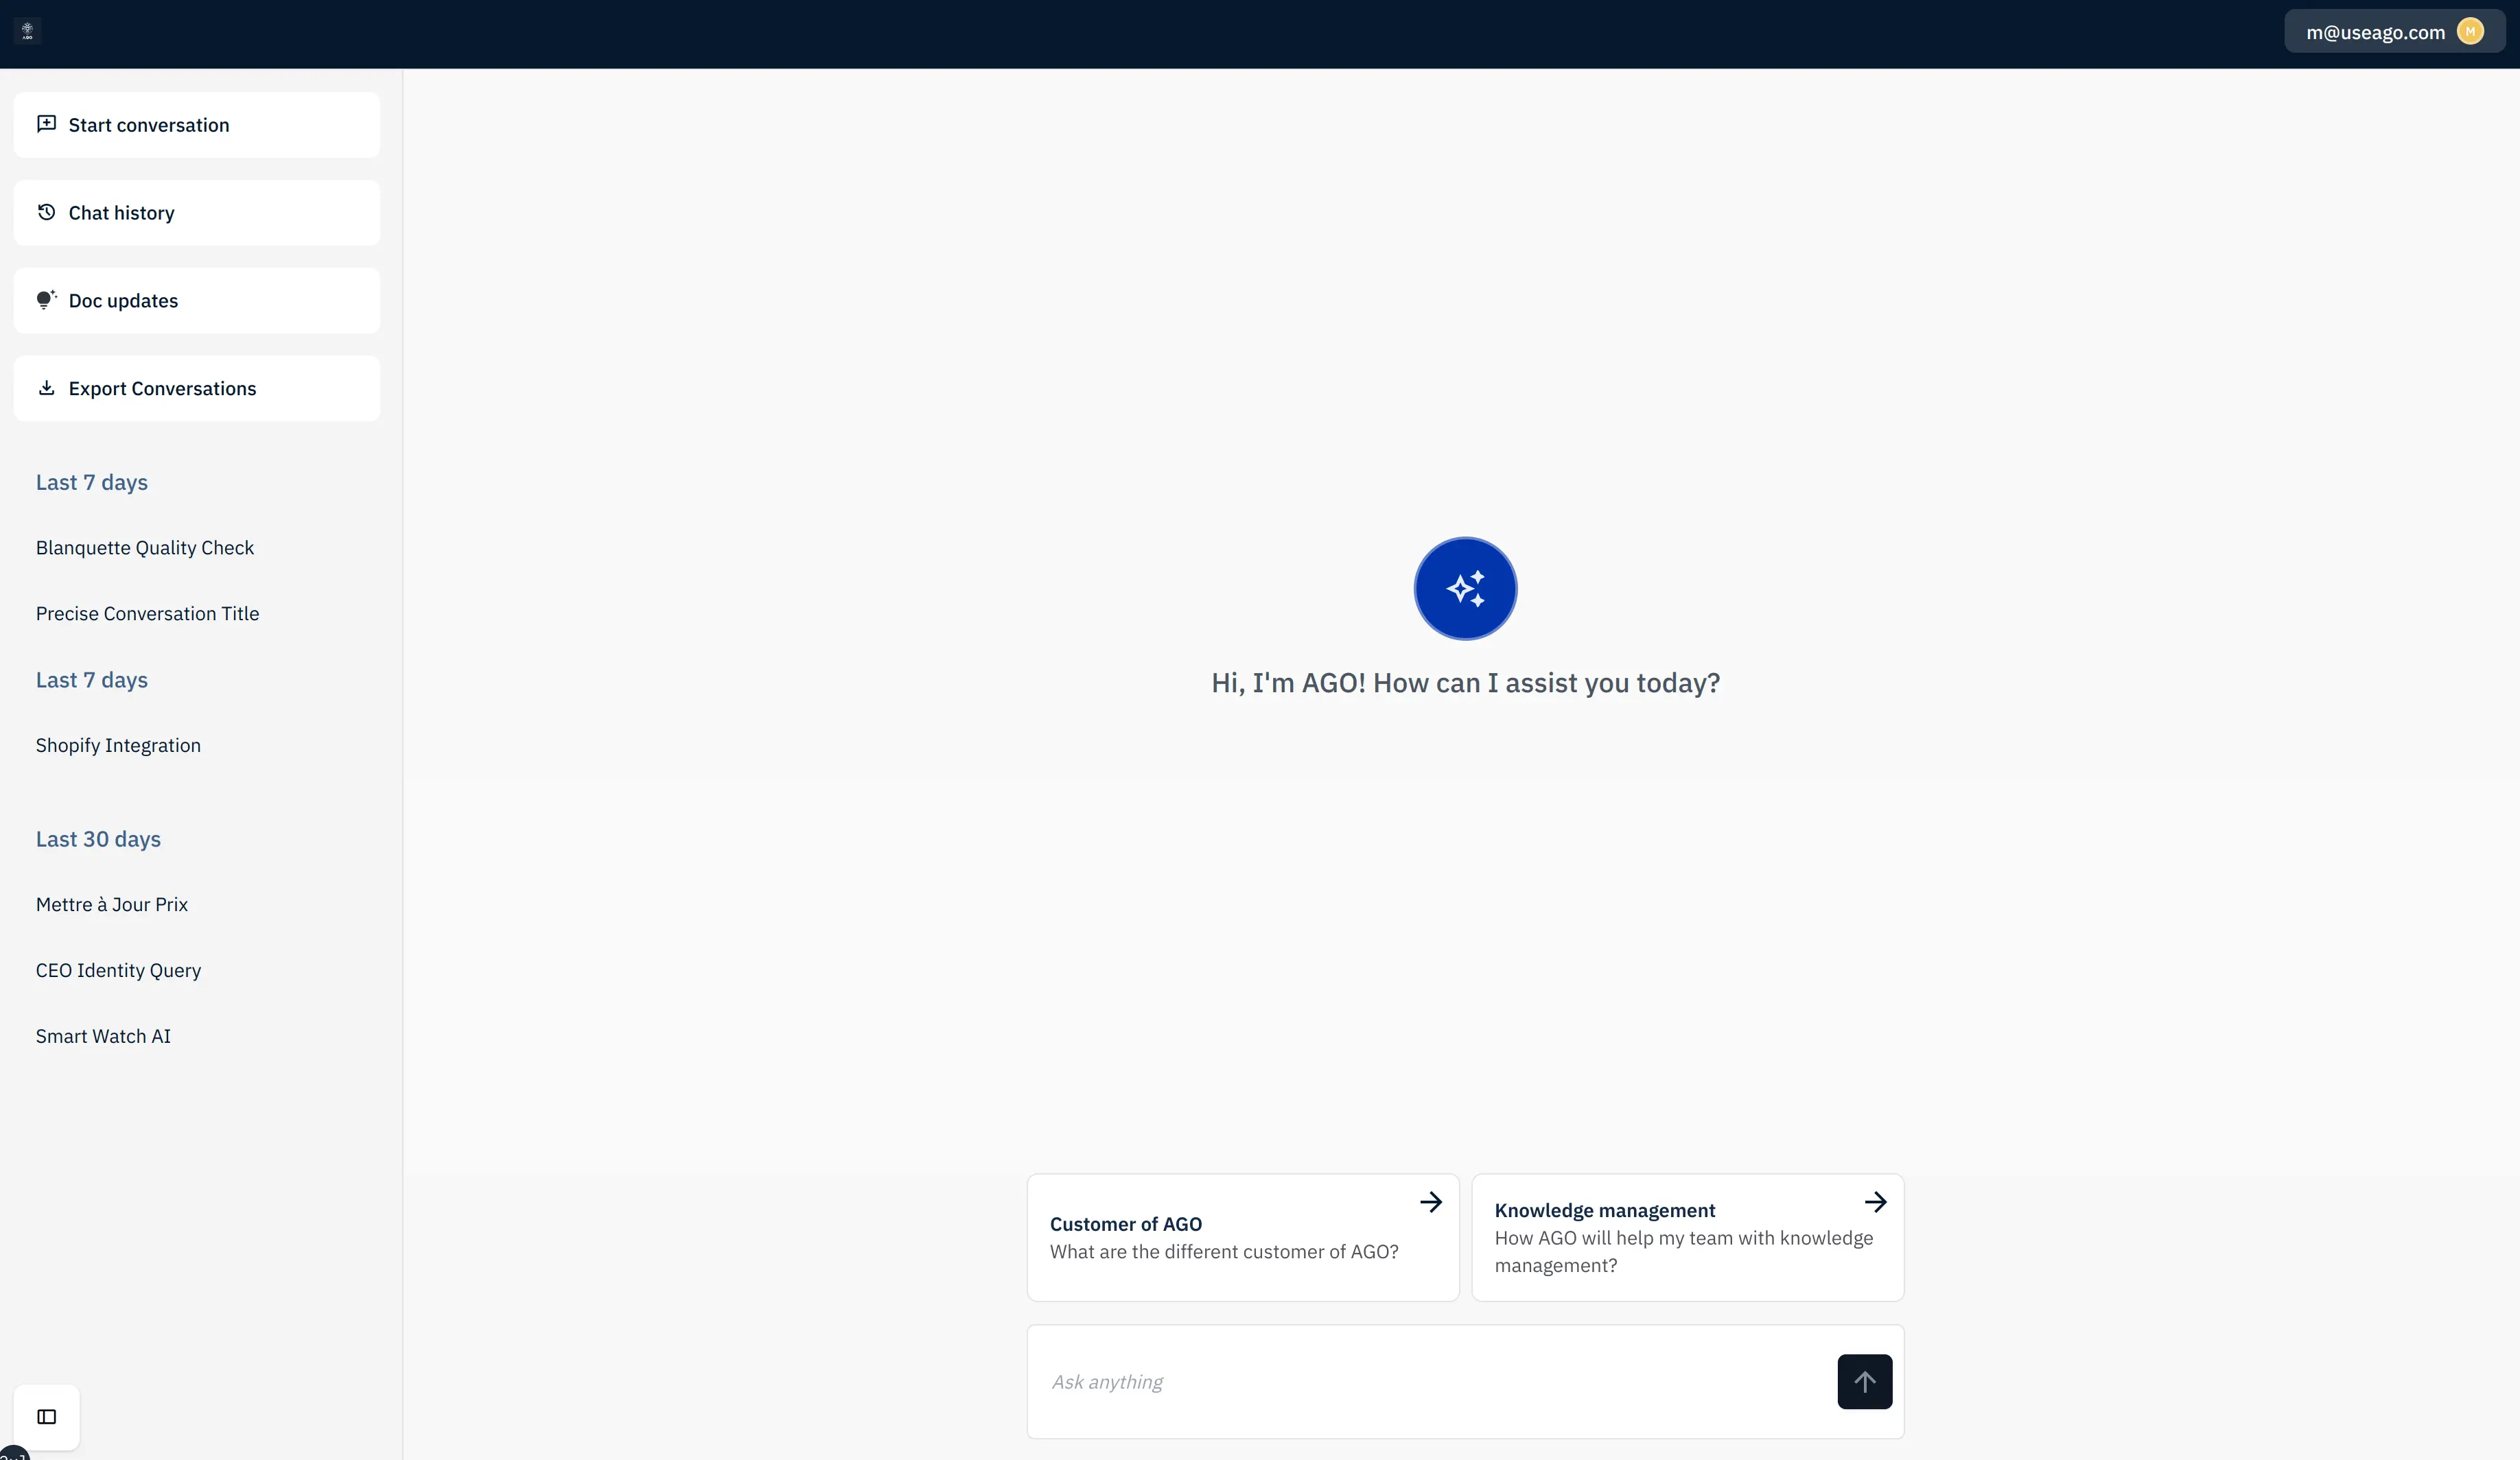Viewport: 2520px width, 1460px height.
Task: Click the Export Conversations icon
Action: pyautogui.click(x=47, y=388)
